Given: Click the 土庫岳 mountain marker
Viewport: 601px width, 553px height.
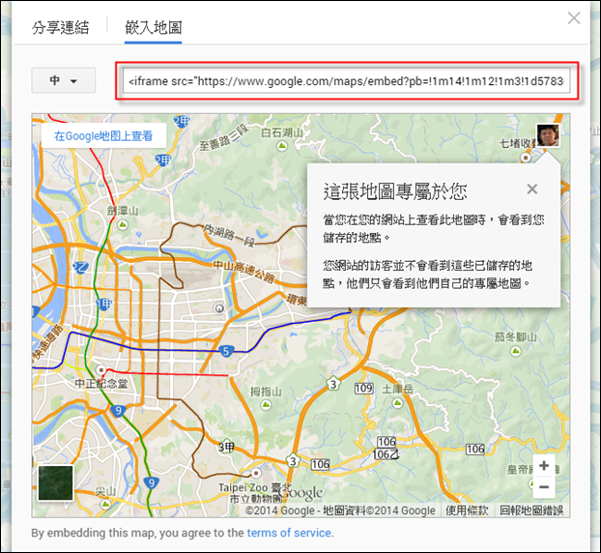Looking at the screenshot, I should coord(397,403).
